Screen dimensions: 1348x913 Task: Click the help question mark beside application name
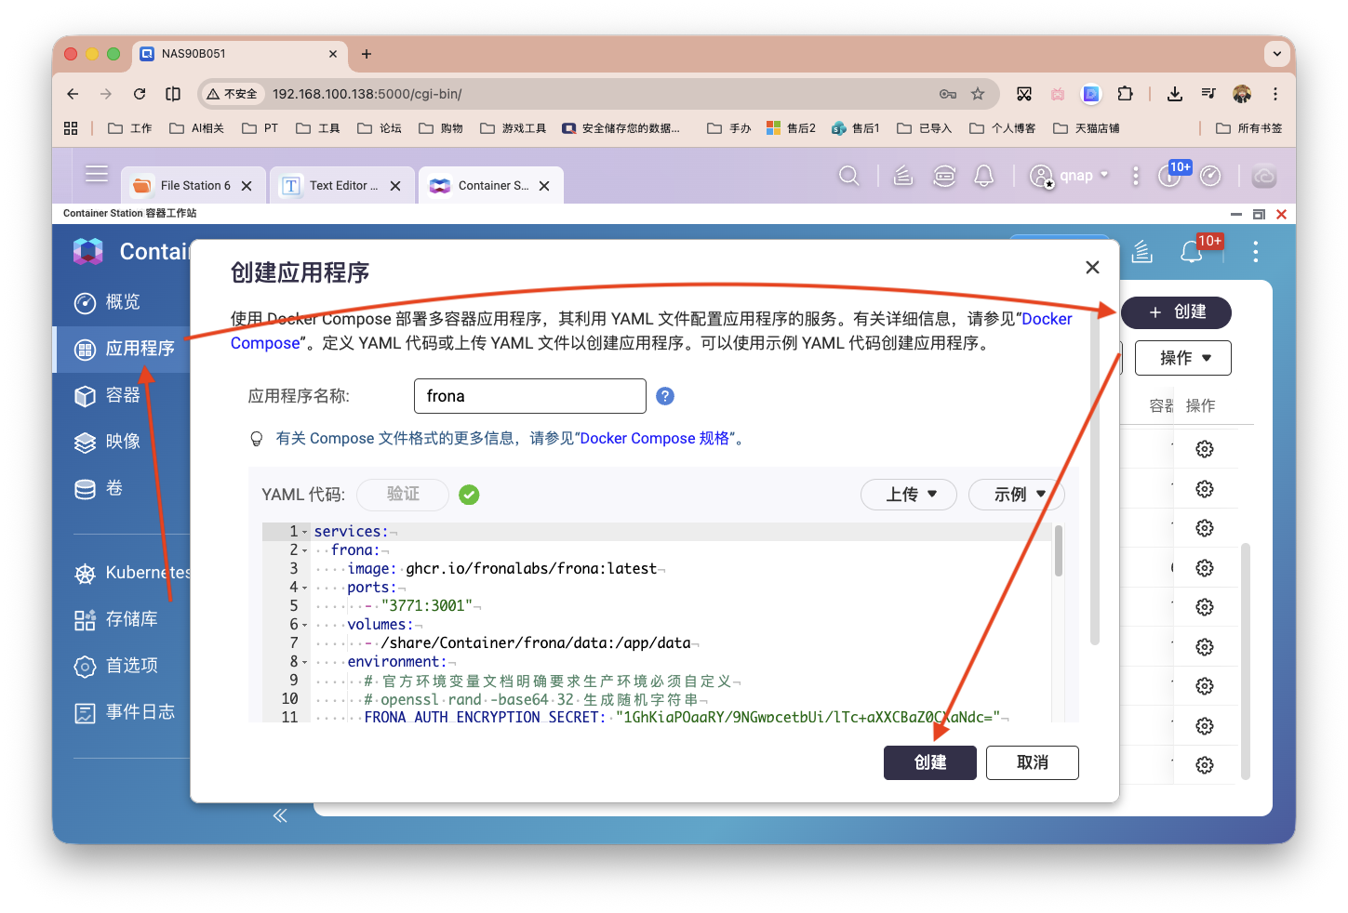664,395
